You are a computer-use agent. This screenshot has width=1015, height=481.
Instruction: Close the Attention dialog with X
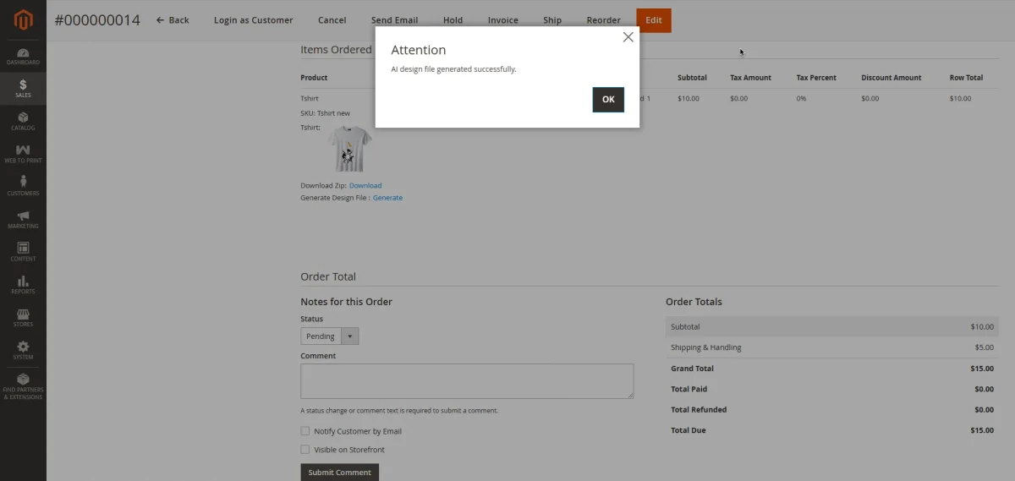(628, 37)
